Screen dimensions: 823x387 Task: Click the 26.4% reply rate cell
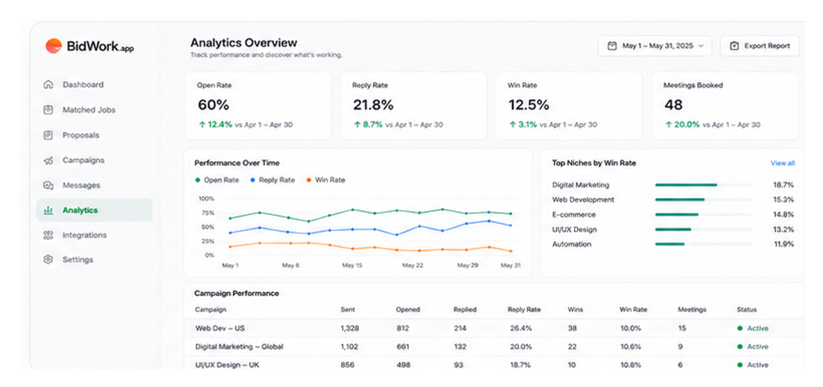(521, 328)
